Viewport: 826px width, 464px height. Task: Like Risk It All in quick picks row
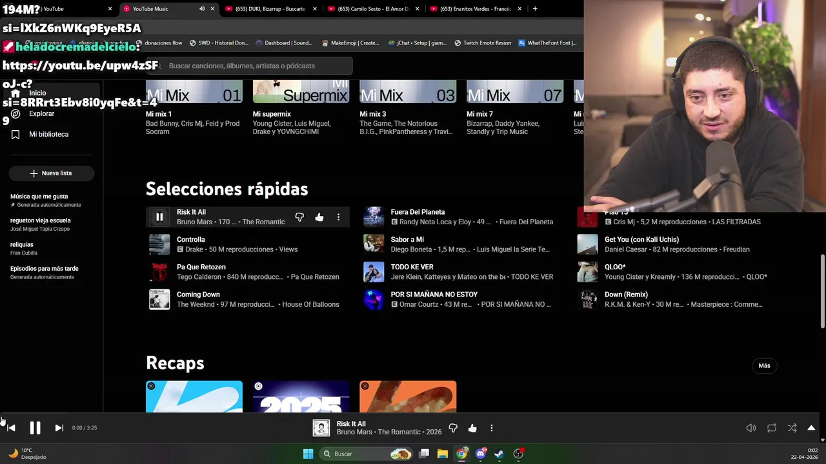(x=319, y=217)
